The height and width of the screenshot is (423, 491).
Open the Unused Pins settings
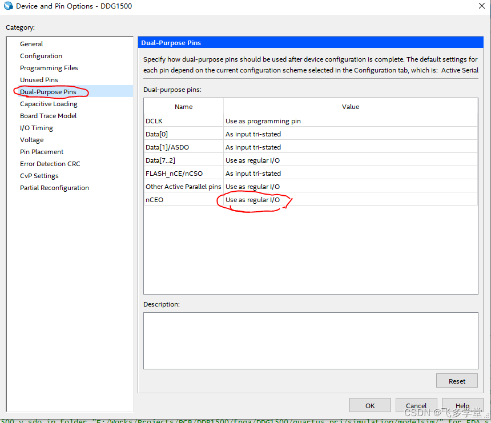pyautogui.click(x=39, y=79)
